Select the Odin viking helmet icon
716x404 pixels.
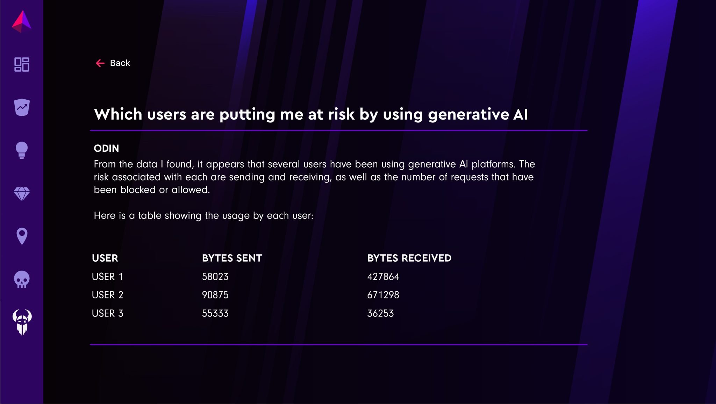[22, 322]
